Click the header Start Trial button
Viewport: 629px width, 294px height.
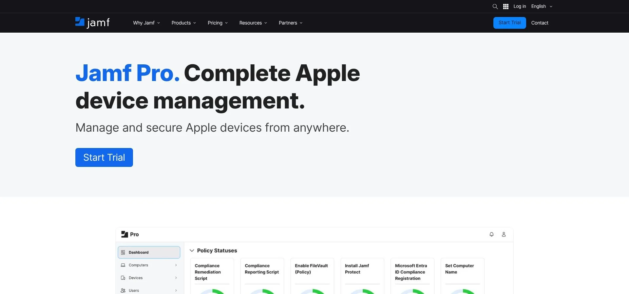[510, 23]
